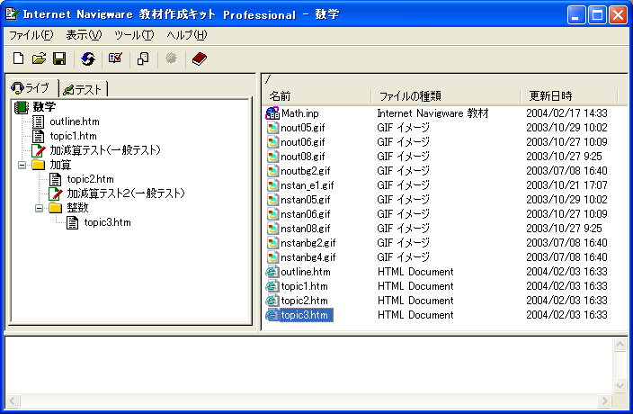
Task: Select the noutbg2.gif file name
Action: point(305,171)
